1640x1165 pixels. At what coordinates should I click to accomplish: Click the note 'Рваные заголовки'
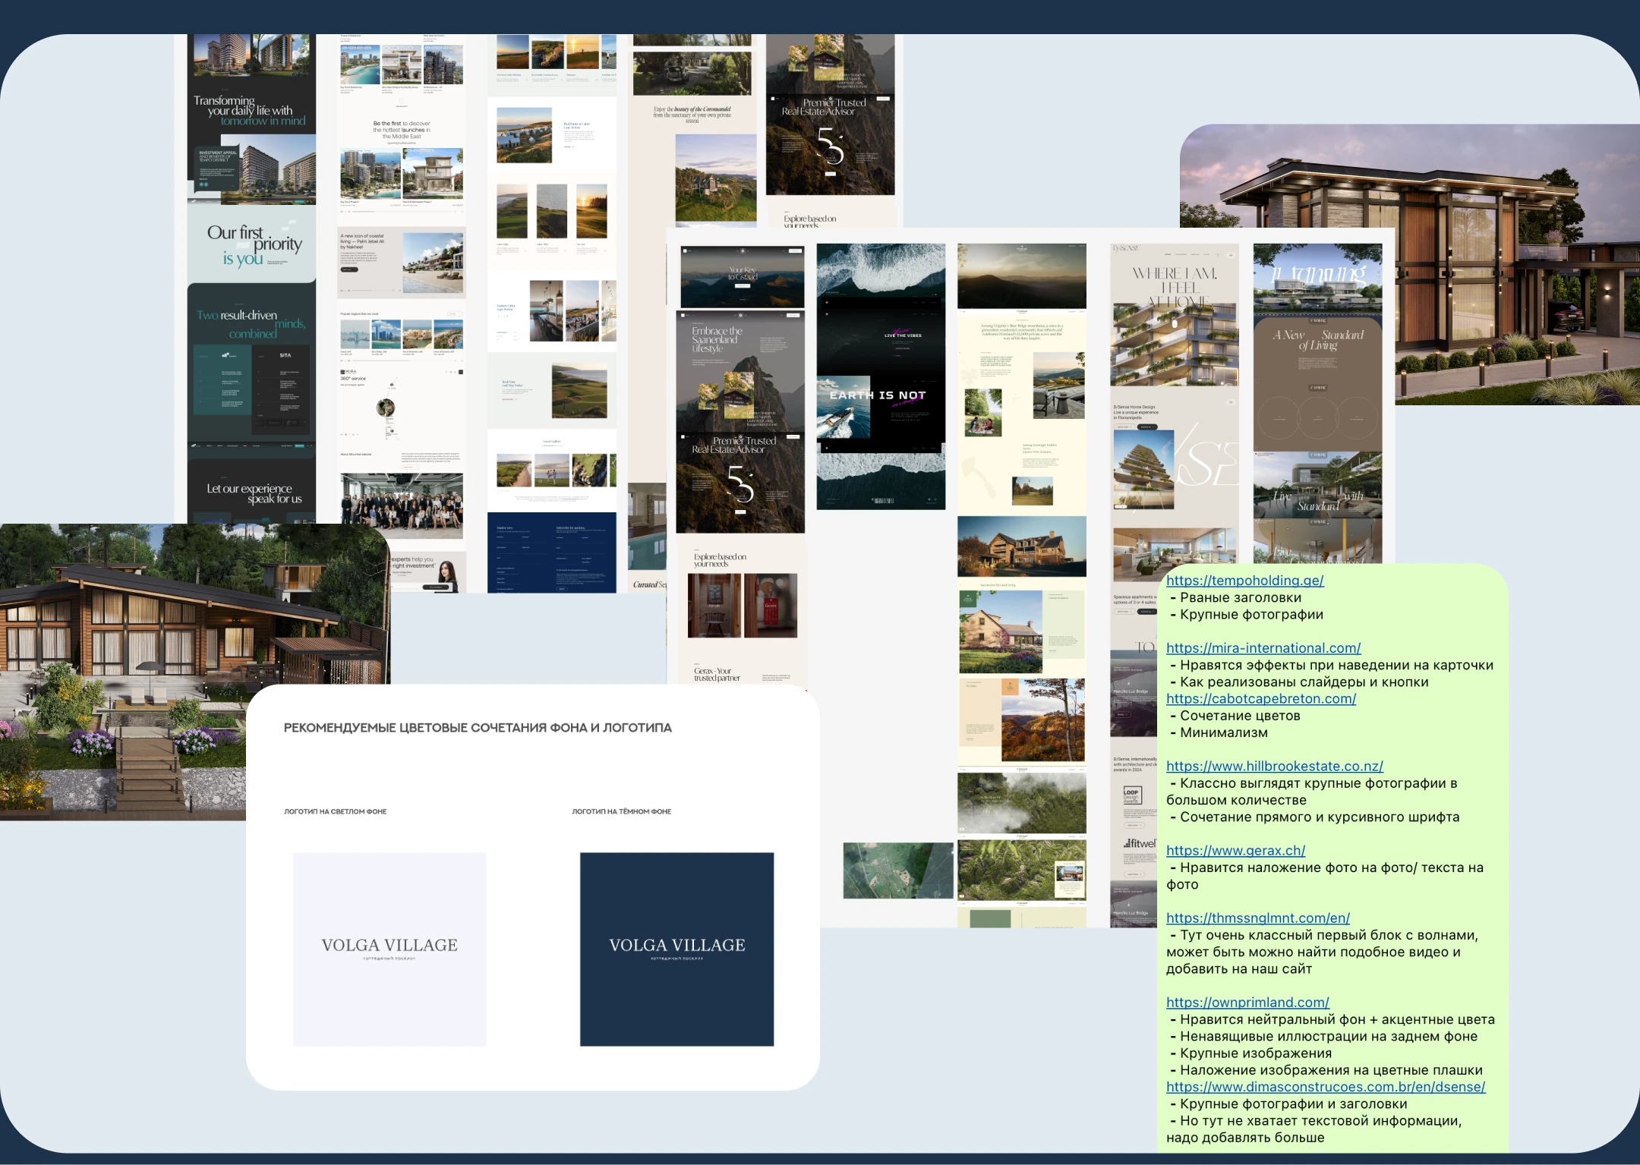coord(1241,598)
